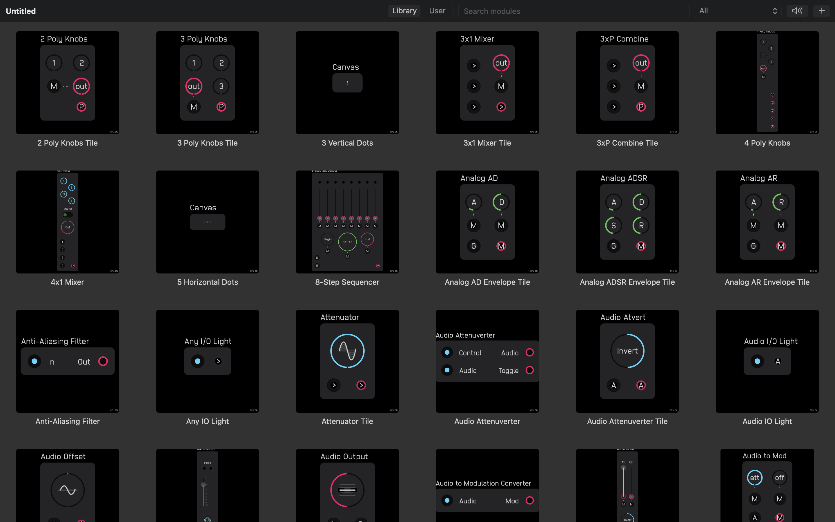Screen dimensions: 835x522
Task: Toggle the Any IO Light indicator
Action: point(198,361)
